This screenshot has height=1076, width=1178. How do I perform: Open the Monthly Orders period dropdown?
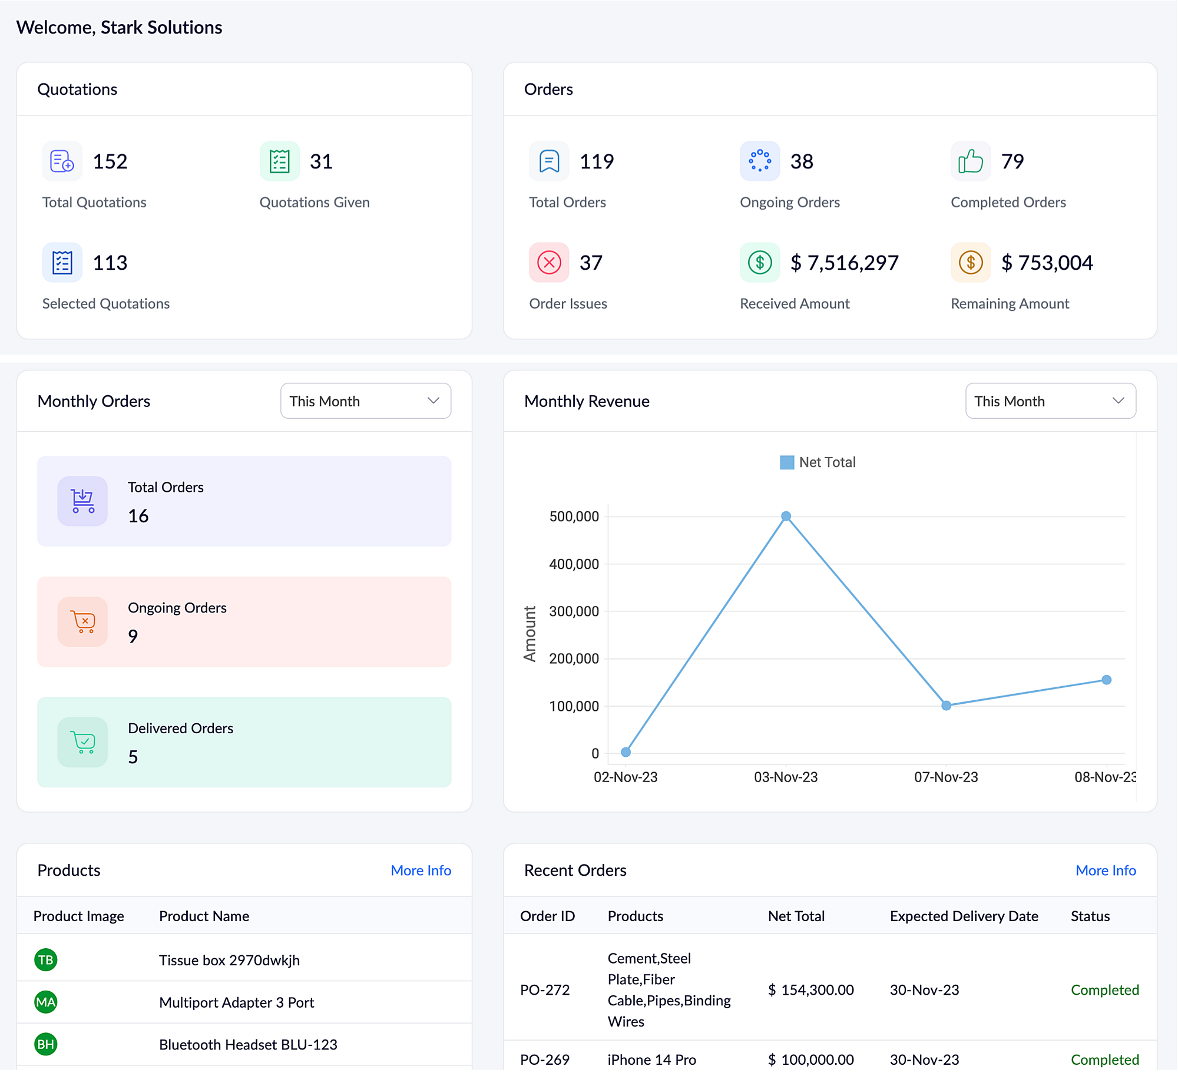[365, 401]
